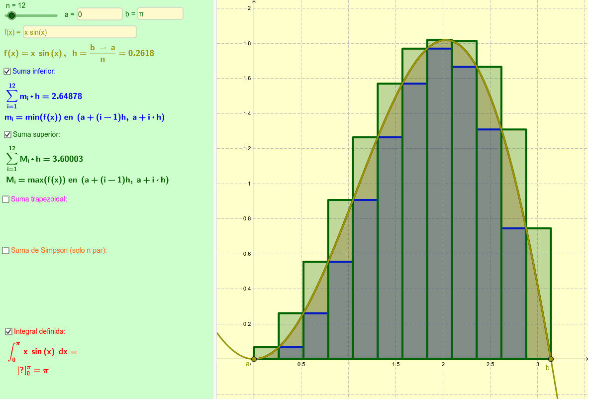Click x-axis tick label 2.5

point(490,364)
